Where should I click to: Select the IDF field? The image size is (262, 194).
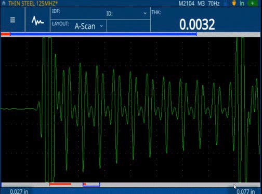pyautogui.click(x=78, y=13)
